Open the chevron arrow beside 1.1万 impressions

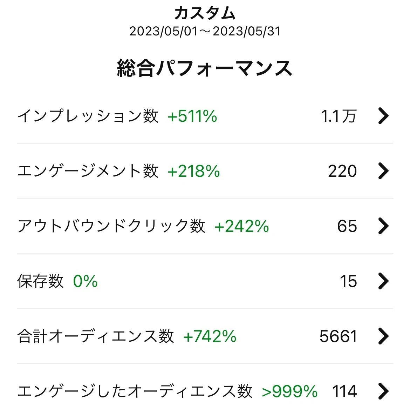[x=383, y=116]
